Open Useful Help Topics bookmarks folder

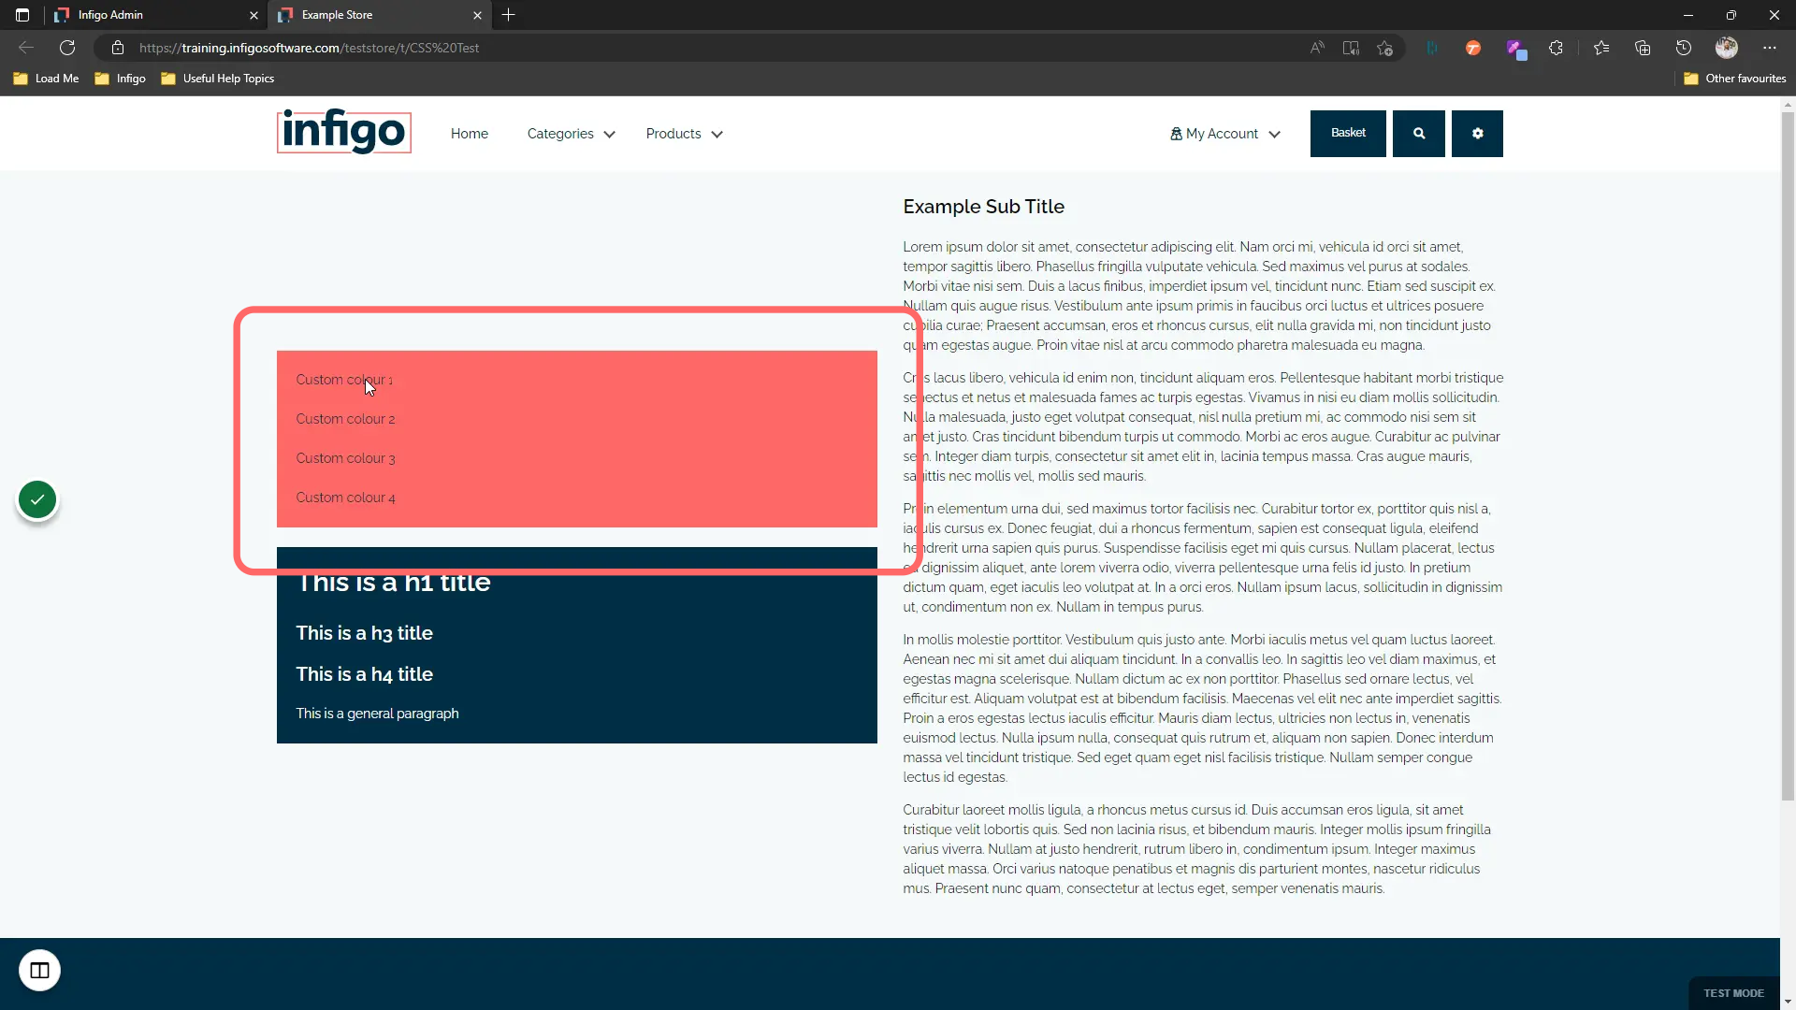[x=217, y=79]
